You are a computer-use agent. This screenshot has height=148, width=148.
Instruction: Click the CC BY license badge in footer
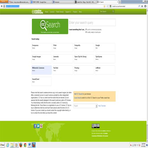(x=96, y=126)
